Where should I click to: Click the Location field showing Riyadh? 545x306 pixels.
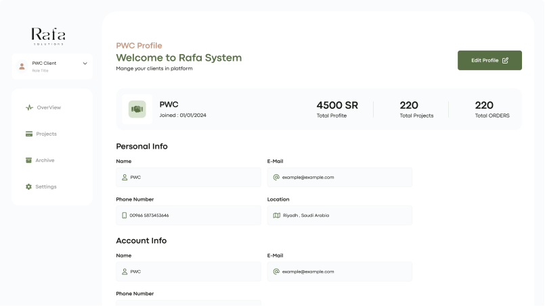coord(340,215)
